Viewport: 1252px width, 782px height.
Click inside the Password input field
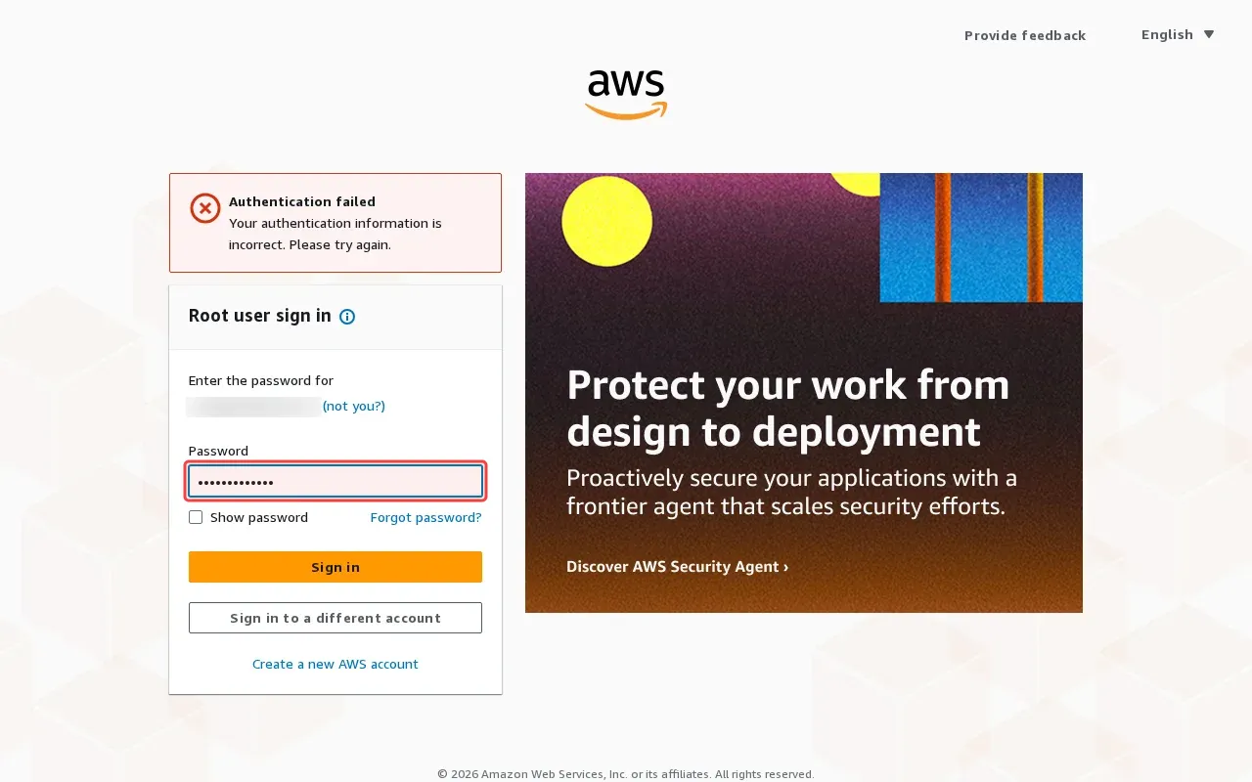tap(335, 481)
